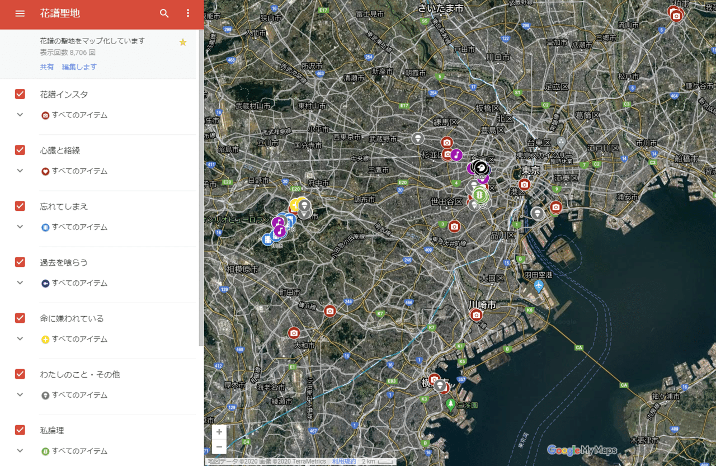The image size is (716, 466).
Task: Click the search magnifier icon in the header
Action: [164, 13]
